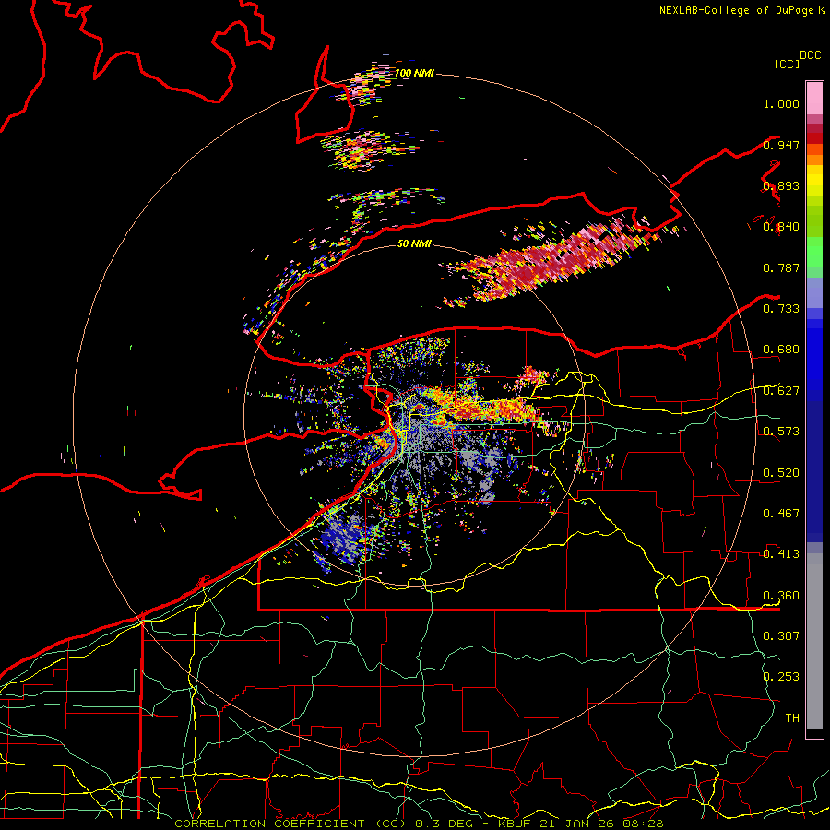
Task: Select the 0.627 color scale value
Action: tap(781, 391)
